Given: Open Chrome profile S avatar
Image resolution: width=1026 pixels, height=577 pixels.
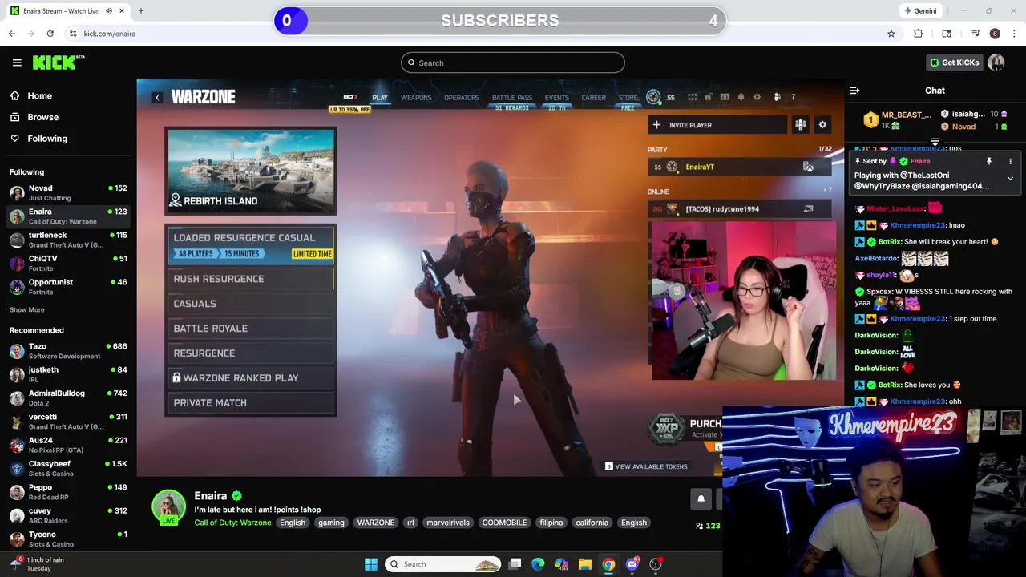Looking at the screenshot, I should click(x=995, y=34).
